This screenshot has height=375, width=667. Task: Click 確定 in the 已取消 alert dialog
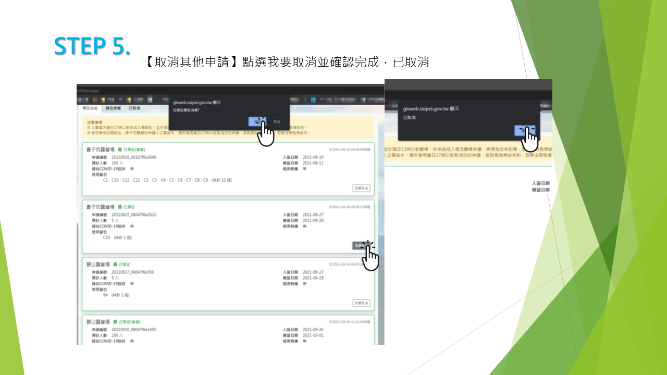(525, 131)
